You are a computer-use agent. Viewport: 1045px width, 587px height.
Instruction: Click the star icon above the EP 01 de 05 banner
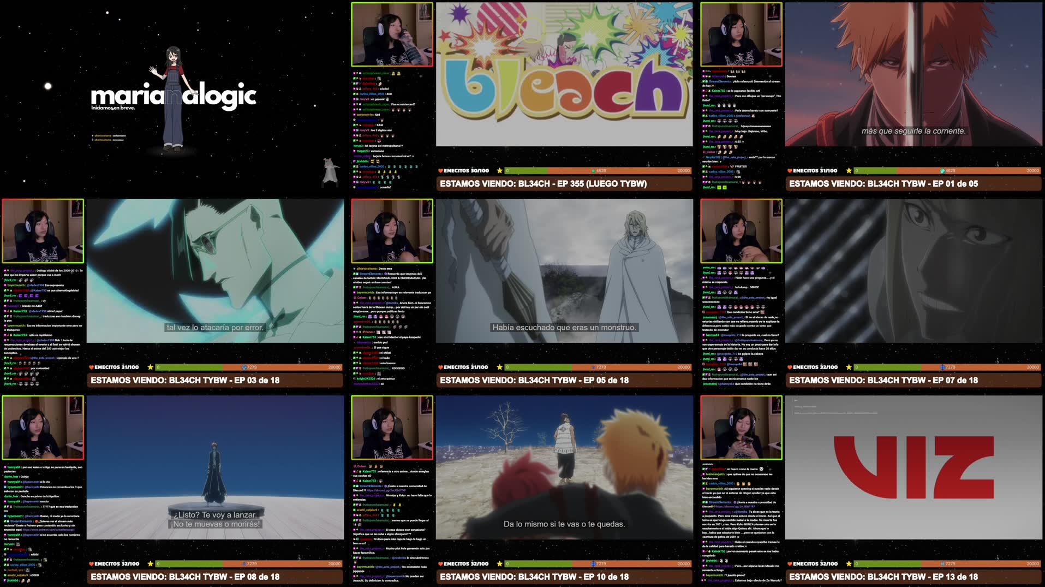(x=849, y=171)
